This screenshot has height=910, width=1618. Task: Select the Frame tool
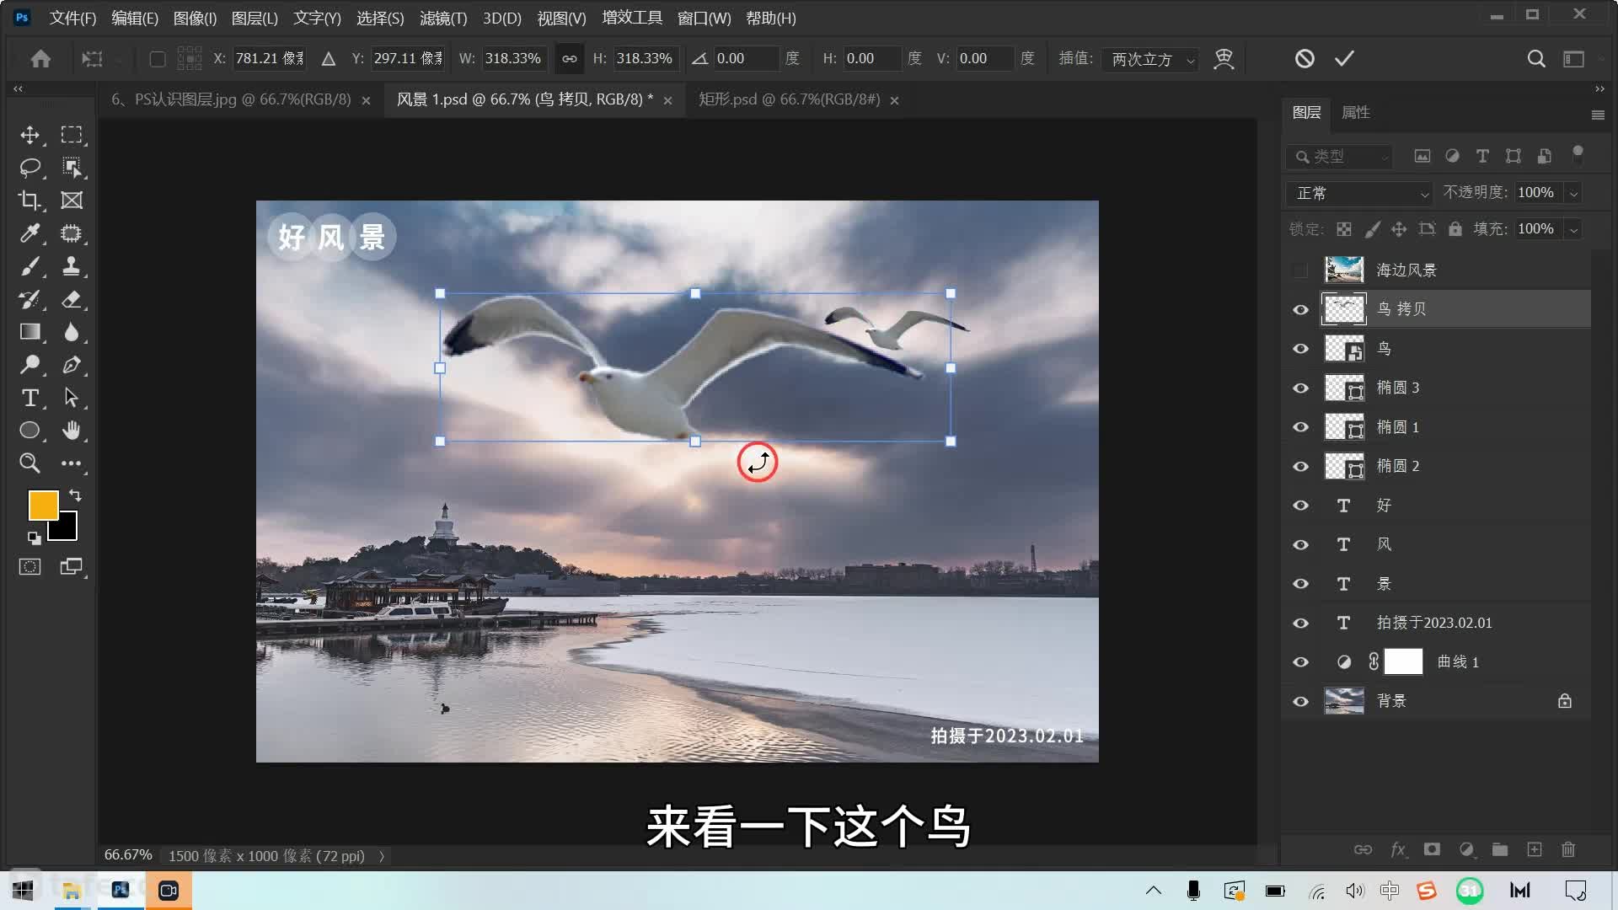tap(72, 201)
